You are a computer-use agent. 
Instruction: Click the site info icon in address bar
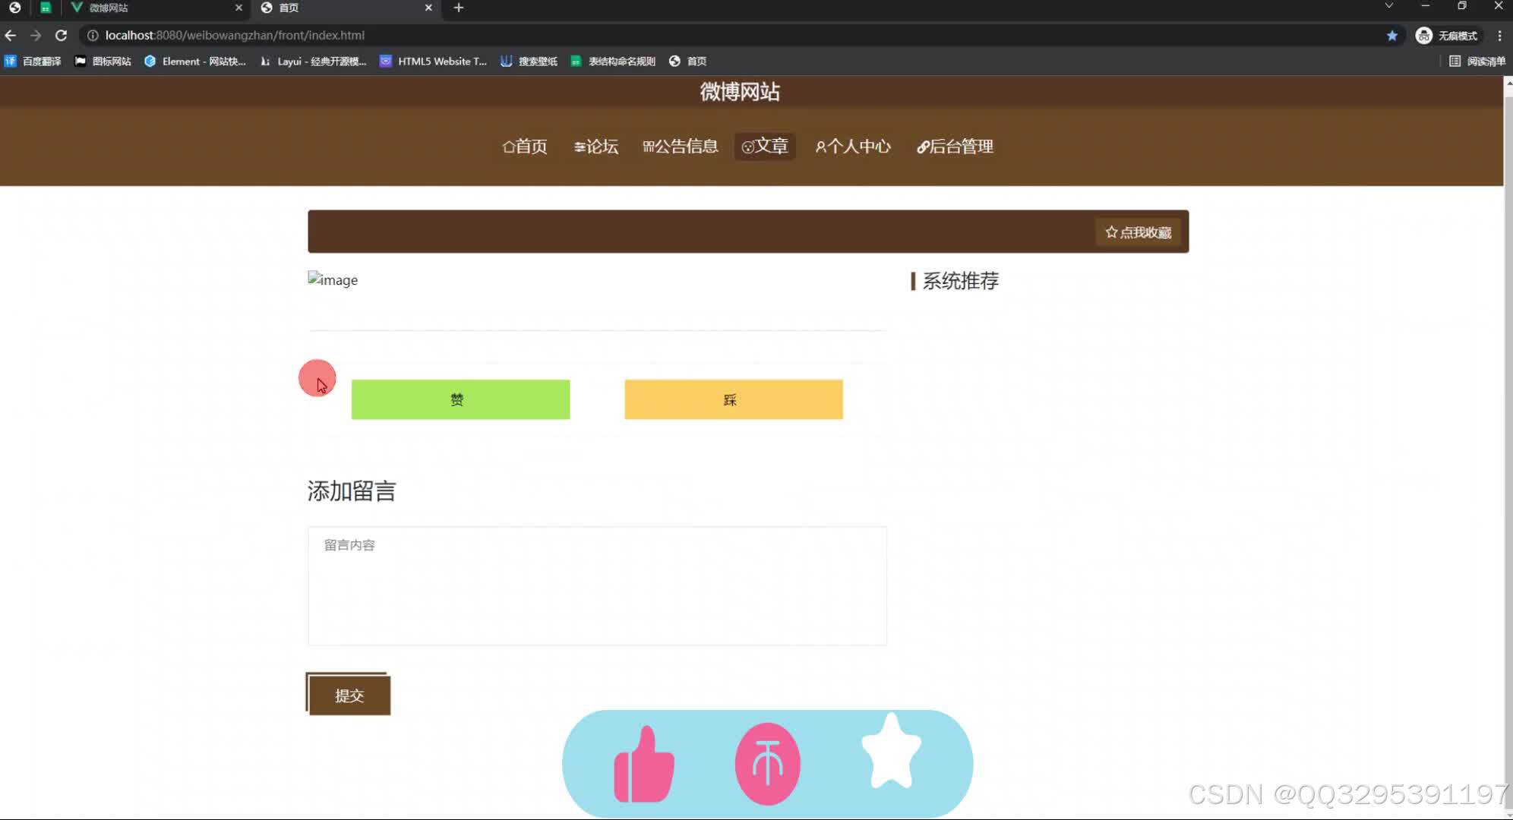(93, 36)
